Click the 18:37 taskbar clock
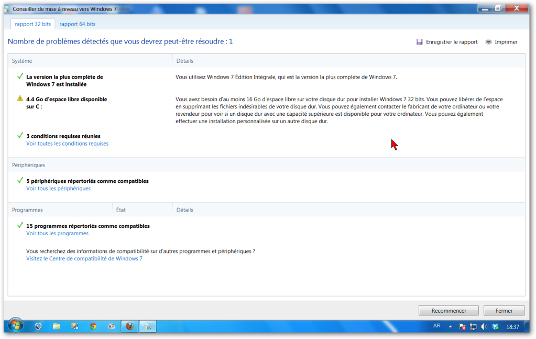The image size is (536, 339). click(x=512, y=327)
